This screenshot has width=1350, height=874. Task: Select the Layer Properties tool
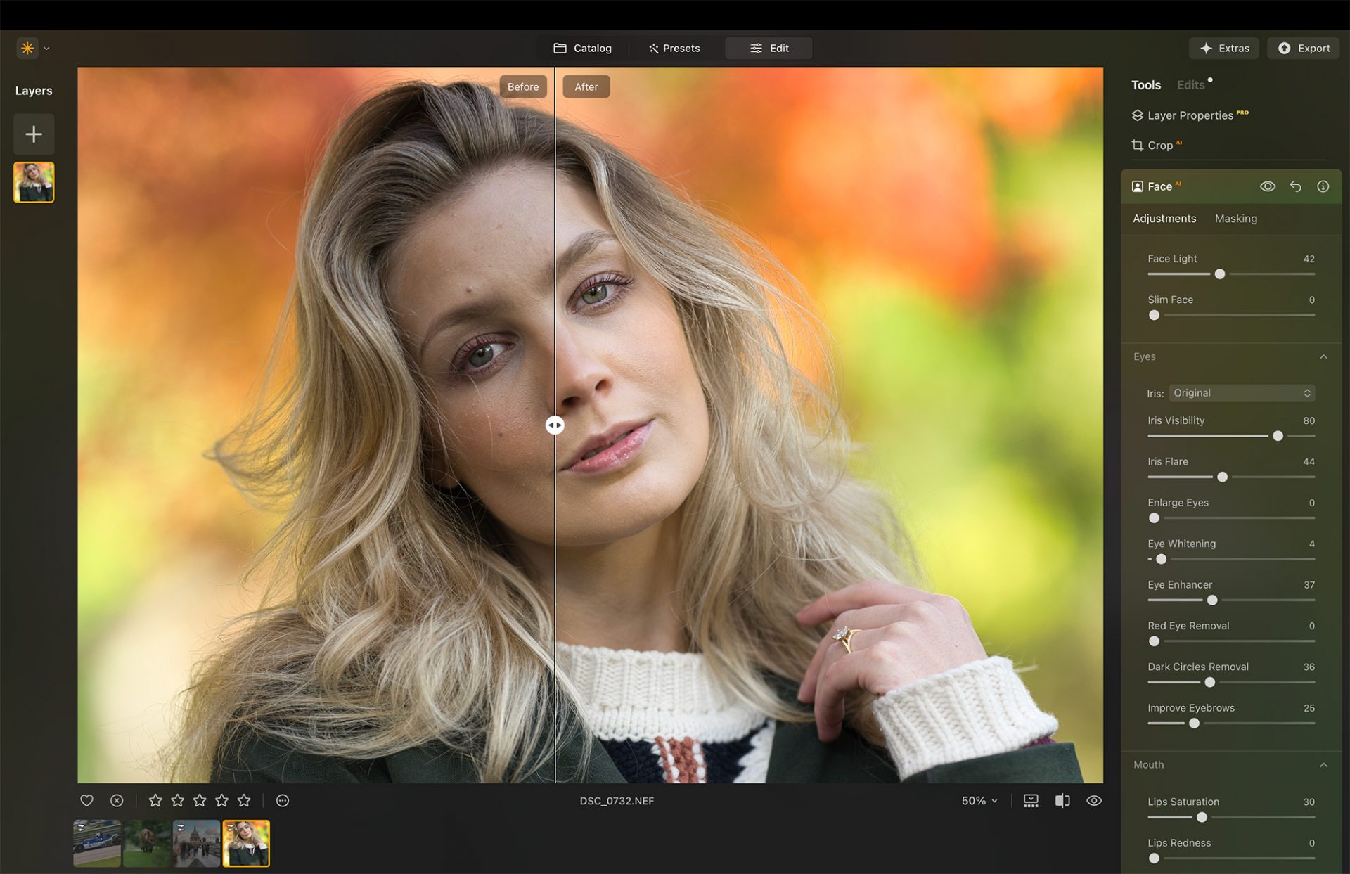click(1190, 115)
